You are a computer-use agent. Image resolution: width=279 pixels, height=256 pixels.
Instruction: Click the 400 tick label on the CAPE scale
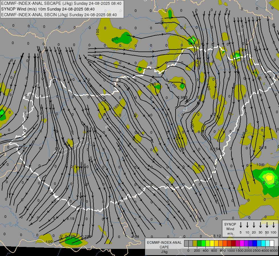[205, 251]
